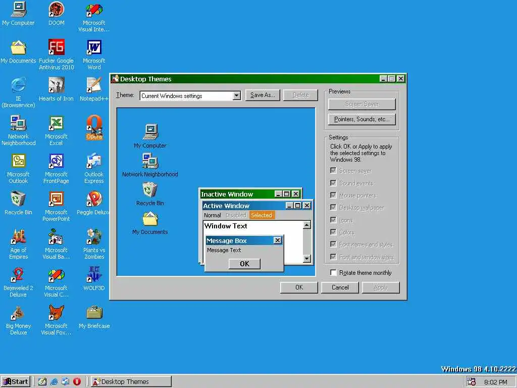This screenshot has width=517, height=388.
Task: Expand the Theme dropdown list
Action: pos(236,95)
